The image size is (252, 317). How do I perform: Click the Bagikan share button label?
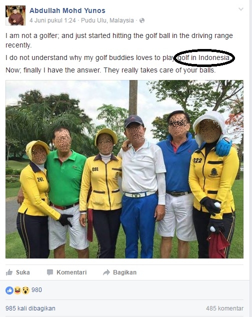coord(125,272)
